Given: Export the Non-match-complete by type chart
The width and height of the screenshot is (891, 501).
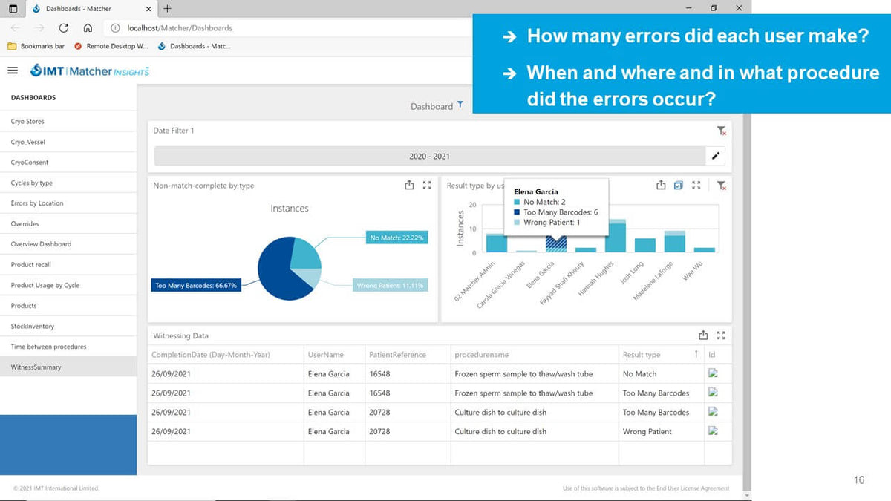Looking at the screenshot, I should (x=409, y=186).
